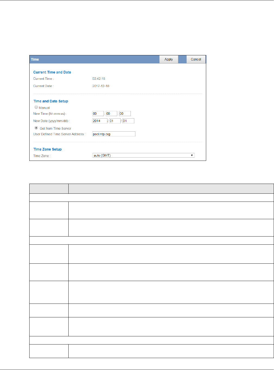Screen dimensions: 274x370
Task: Click the New Time minutes field
Action: (x=111, y=114)
